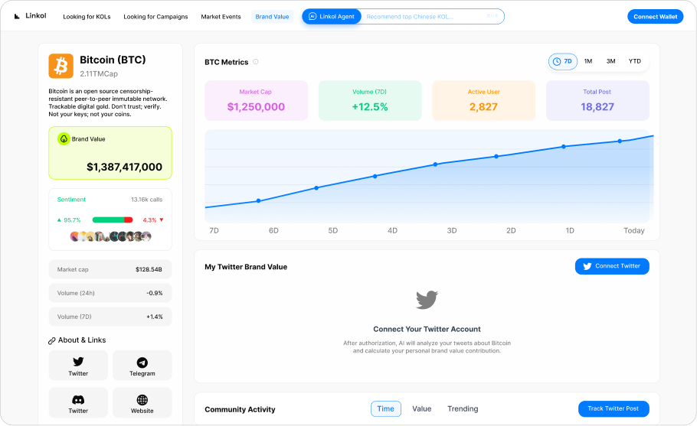Select the Total Post metric card
Screen dimensions: 697x426
(x=597, y=100)
